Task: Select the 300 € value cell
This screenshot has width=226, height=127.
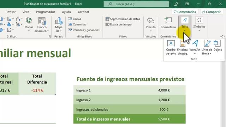Action: click(x=164, y=110)
